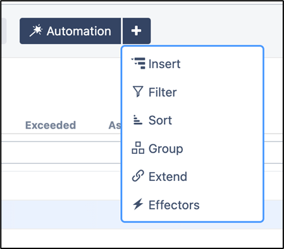Click the Exceeded column header
Screen dimensions: 284x249
[x=51, y=125]
